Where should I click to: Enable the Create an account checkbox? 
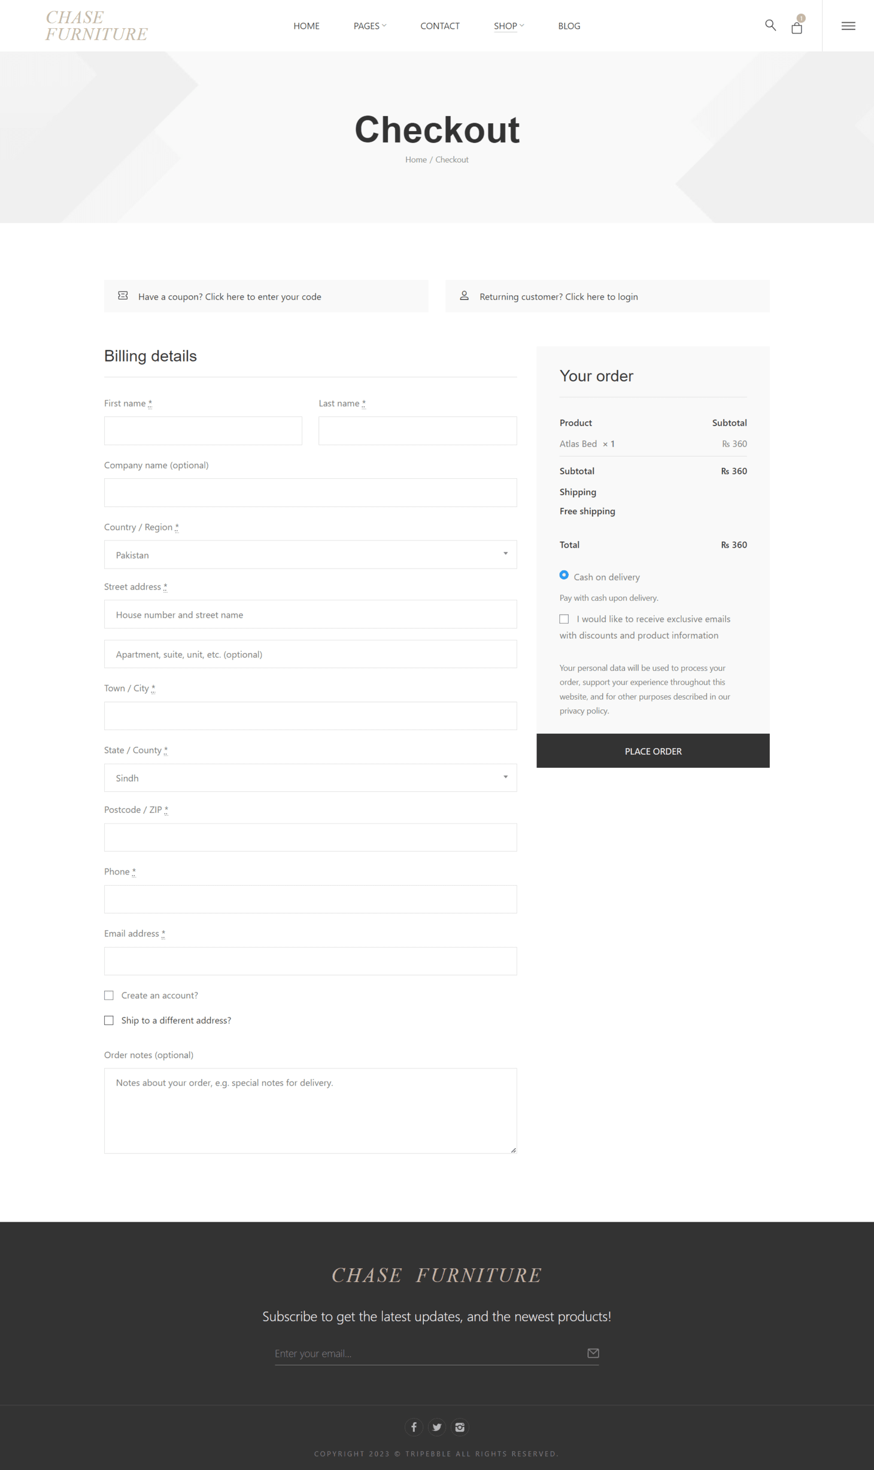coord(109,995)
